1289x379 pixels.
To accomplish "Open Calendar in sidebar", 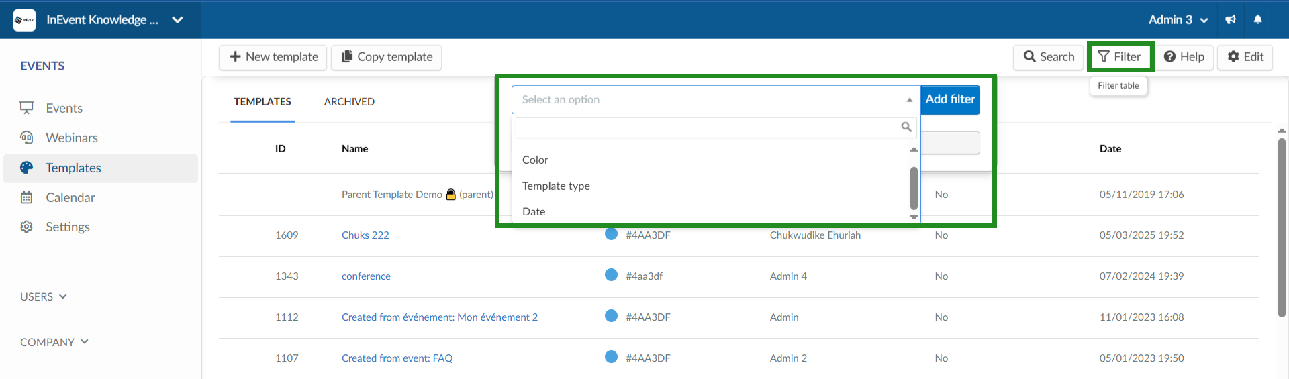I will pyautogui.click(x=70, y=197).
